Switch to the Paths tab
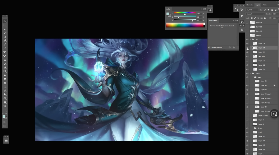Screen dimensions: 279x155 [x=265, y=5]
